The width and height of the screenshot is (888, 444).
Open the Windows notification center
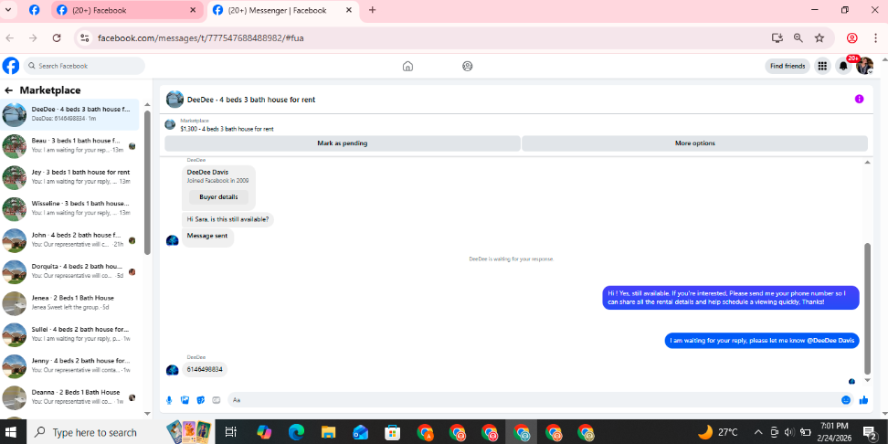pyautogui.click(x=870, y=433)
